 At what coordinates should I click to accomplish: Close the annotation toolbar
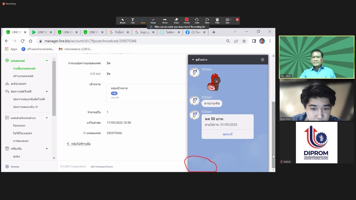[237, 20]
